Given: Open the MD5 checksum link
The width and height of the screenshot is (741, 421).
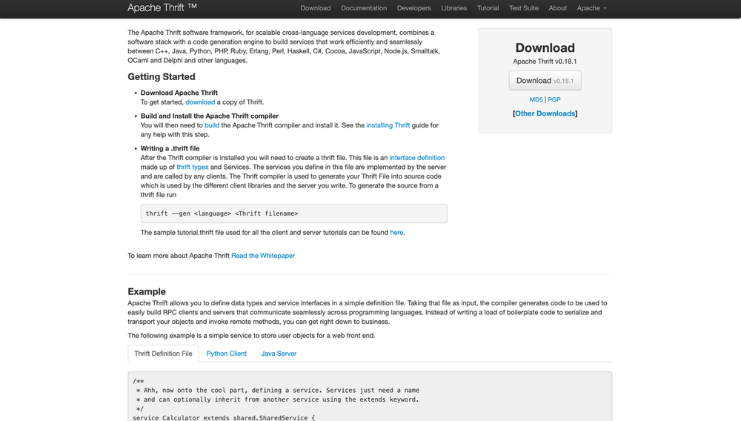Looking at the screenshot, I should pos(536,99).
